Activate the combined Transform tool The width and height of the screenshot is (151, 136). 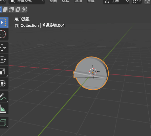[4, 83]
